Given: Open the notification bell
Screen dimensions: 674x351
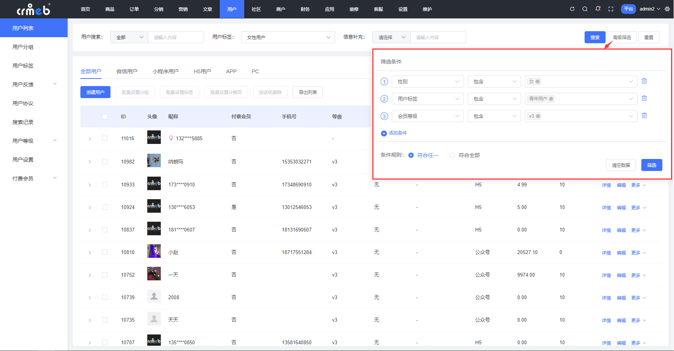Looking at the screenshot, I should (598, 9).
